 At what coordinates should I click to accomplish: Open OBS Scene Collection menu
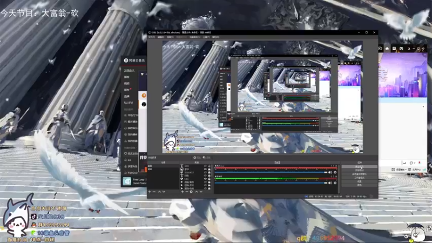click(x=195, y=37)
